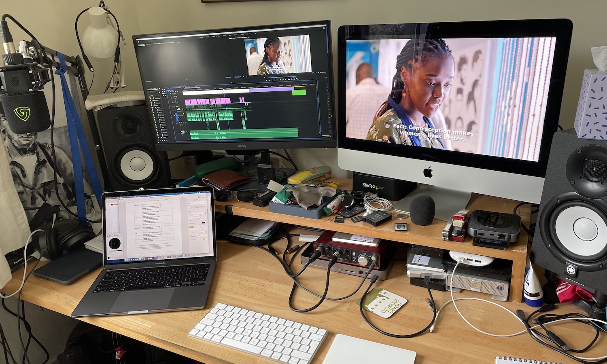
Task: Open the Bullets & Lists dropdown in Pages
Action: (x=202, y=236)
